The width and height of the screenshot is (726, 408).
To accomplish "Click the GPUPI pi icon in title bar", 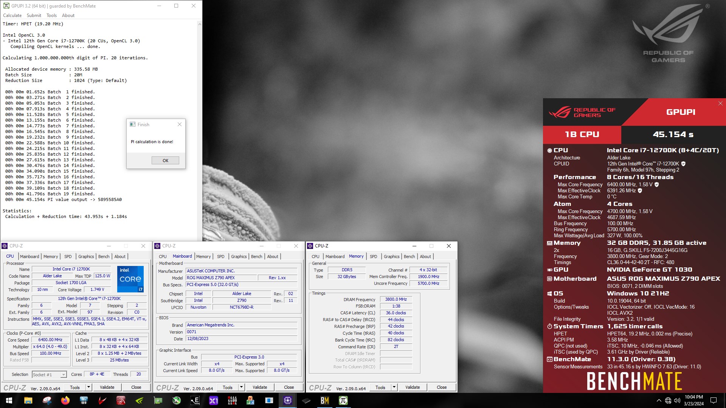I will [x=6, y=6].
